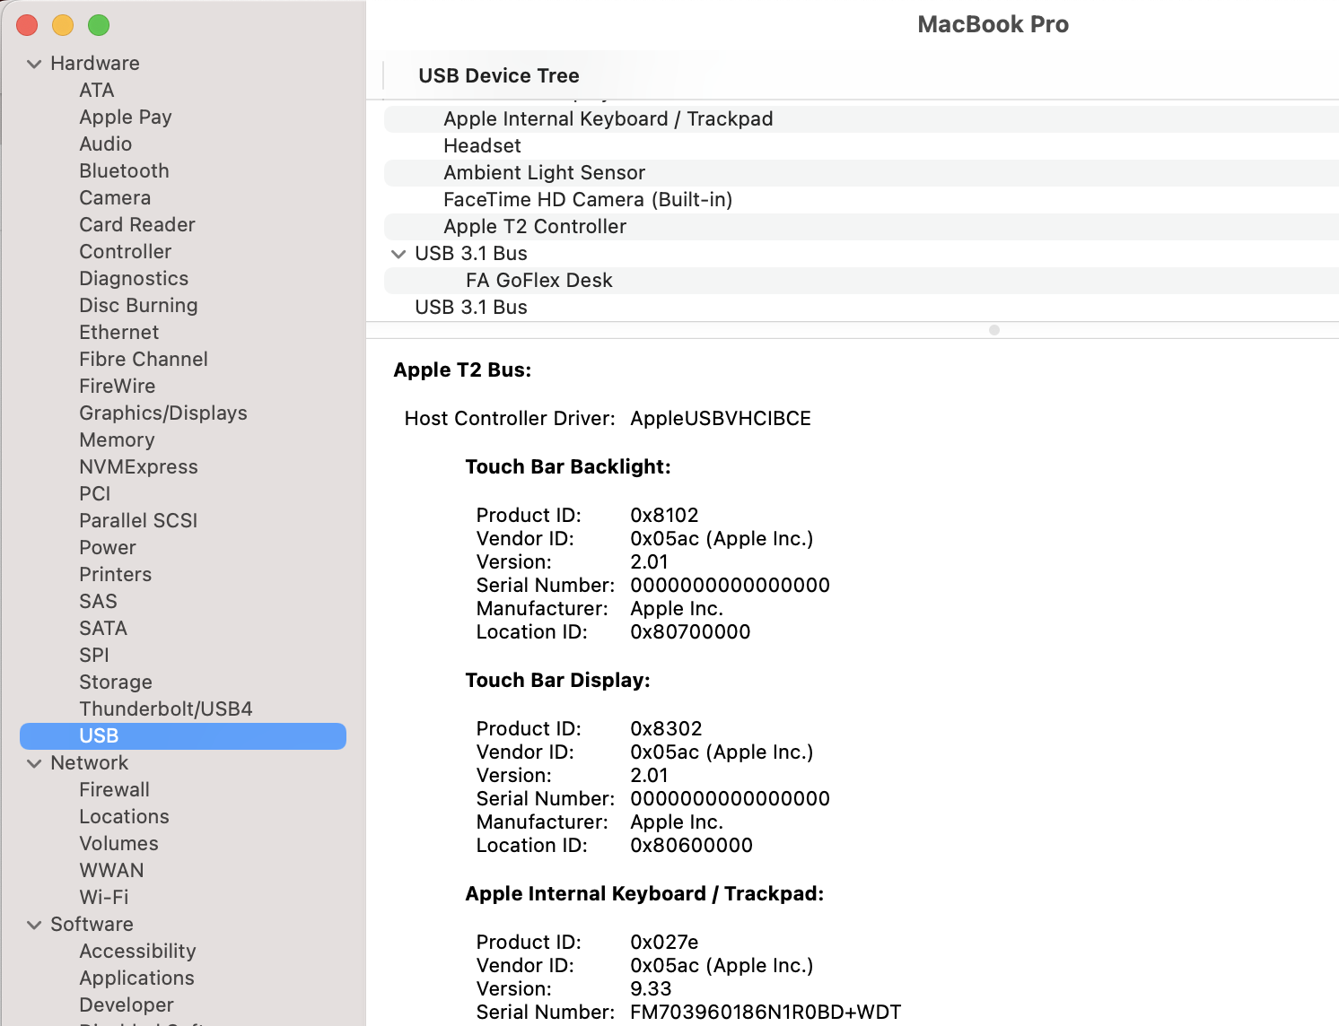Select the Camera category
The width and height of the screenshot is (1339, 1026).
(x=115, y=197)
